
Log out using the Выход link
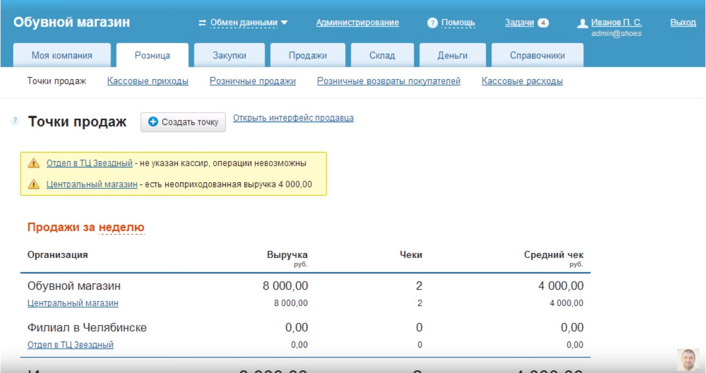click(x=683, y=23)
